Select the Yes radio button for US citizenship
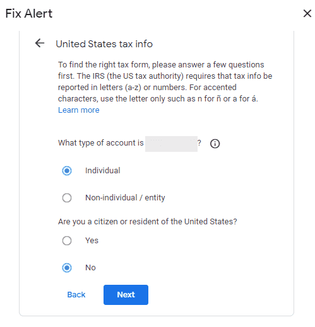Screen dimensions: 315x327 (x=67, y=241)
